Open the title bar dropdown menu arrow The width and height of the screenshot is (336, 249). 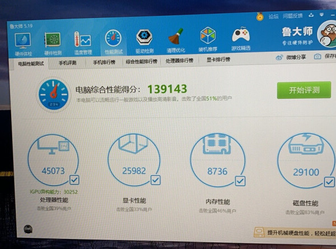321,15
